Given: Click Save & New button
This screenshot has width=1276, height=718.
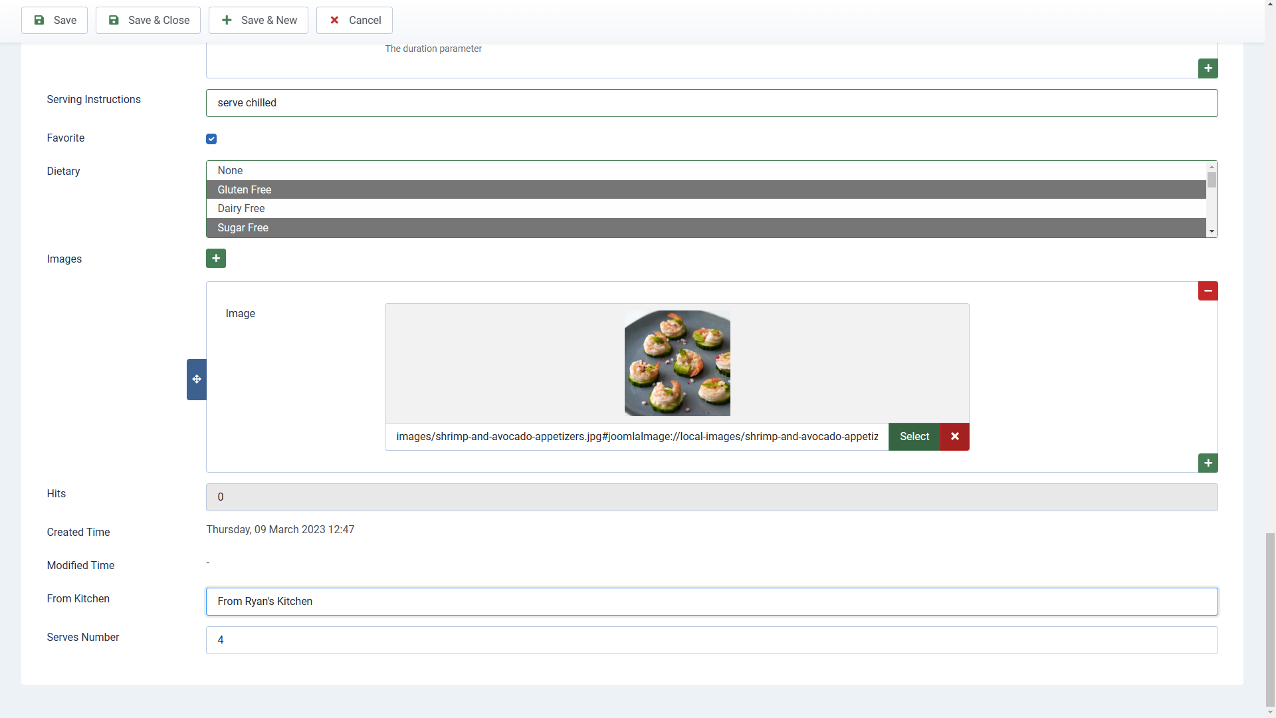Looking at the screenshot, I should point(259,20).
